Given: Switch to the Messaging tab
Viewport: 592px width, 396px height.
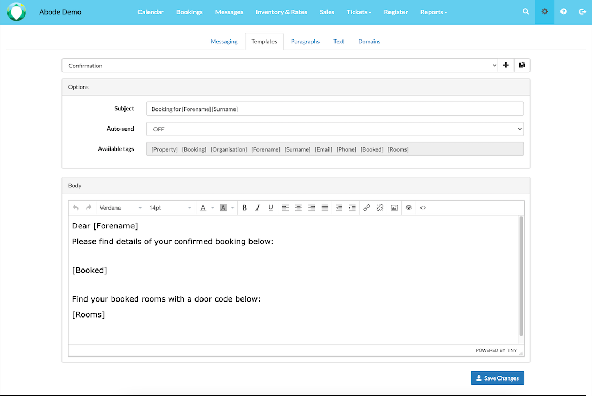Looking at the screenshot, I should click(x=224, y=42).
